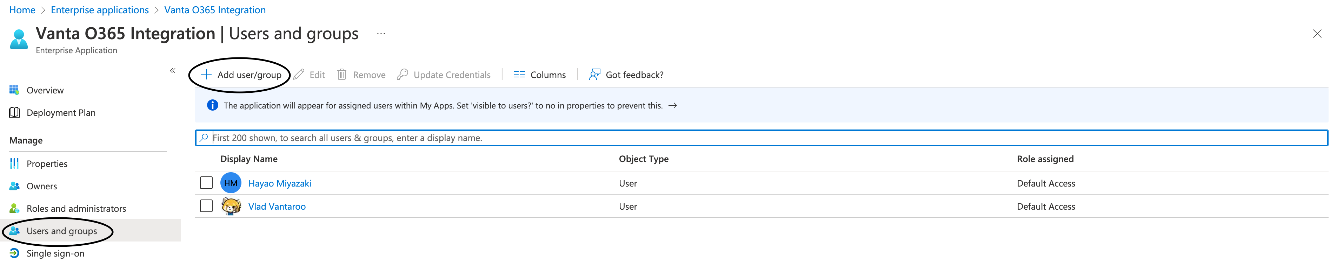The height and width of the screenshot is (266, 1337).
Task: Open Deployment Plan in the sidebar
Action: 61,112
